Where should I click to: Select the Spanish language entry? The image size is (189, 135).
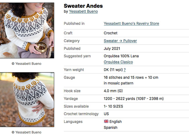click(110, 127)
